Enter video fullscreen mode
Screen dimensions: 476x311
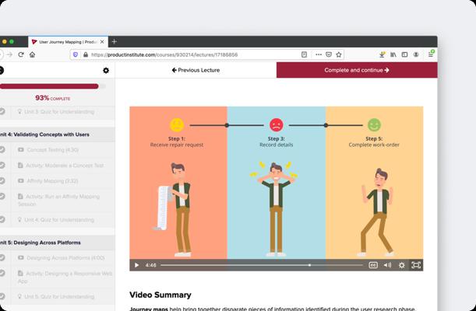coord(416,265)
